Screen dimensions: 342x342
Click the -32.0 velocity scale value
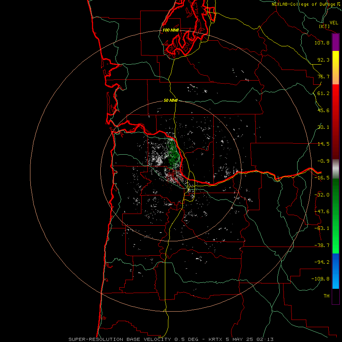[x=322, y=195]
